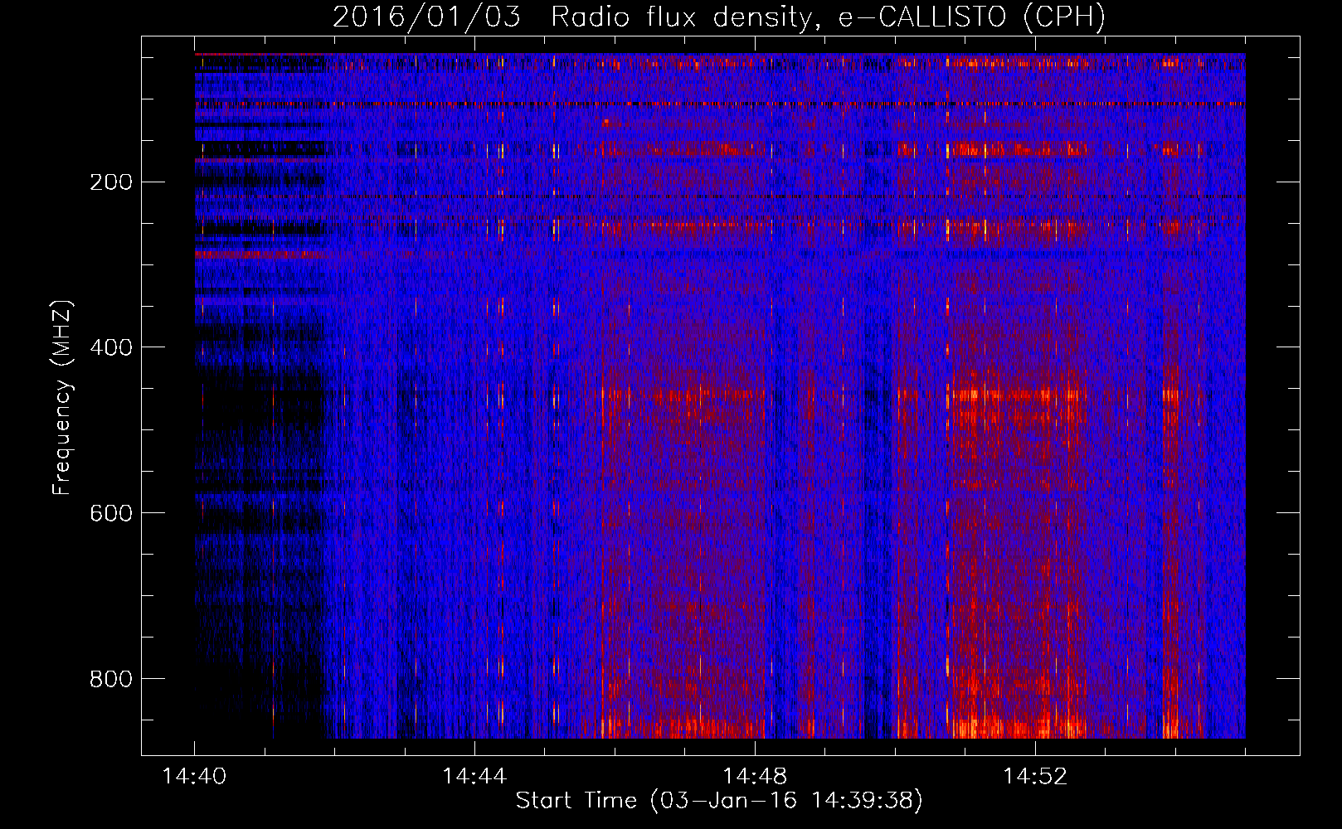Image resolution: width=1342 pixels, height=829 pixels.
Task: Click the 400 frequency tick label
Action: [x=110, y=347]
